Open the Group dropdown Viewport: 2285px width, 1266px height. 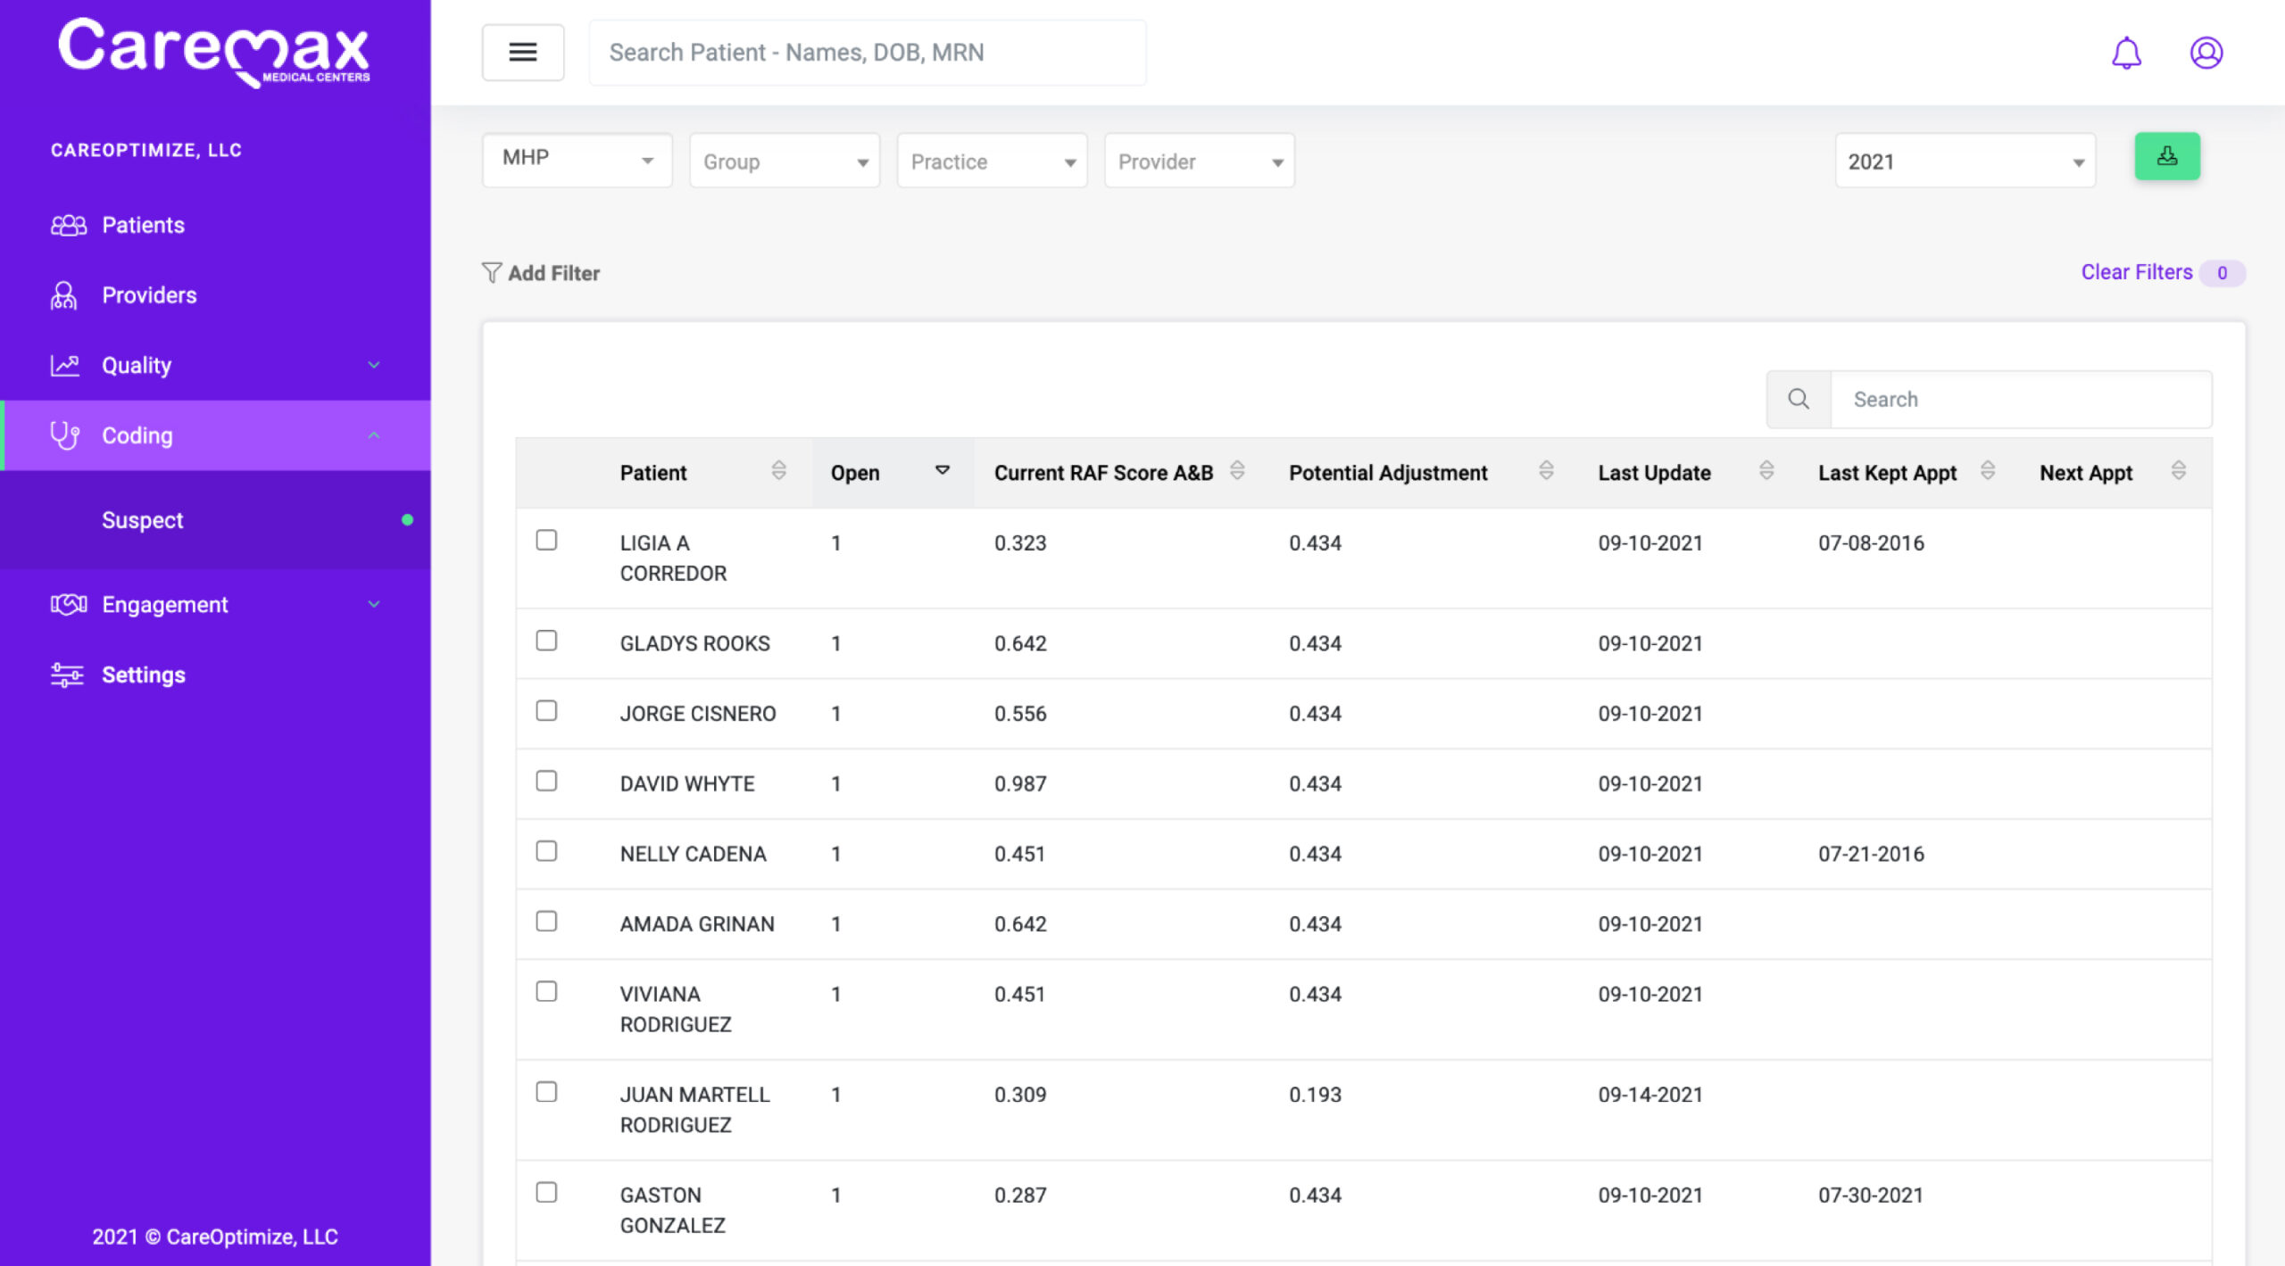tap(785, 161)
